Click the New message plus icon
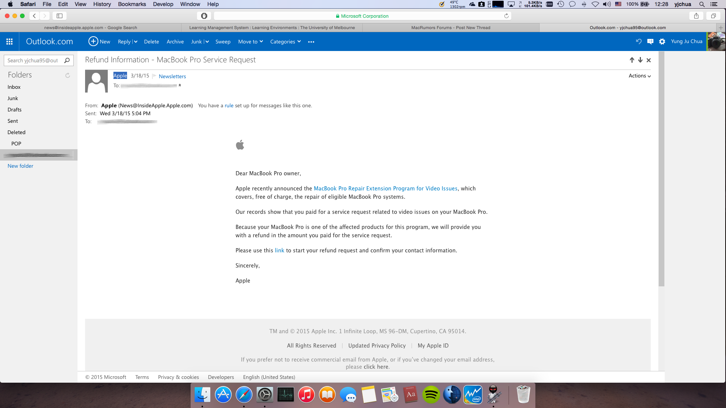 93,42
